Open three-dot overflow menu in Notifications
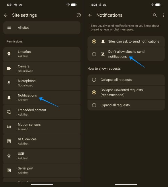The height and width of the screenshot is (187, 168). pos(163,15)
